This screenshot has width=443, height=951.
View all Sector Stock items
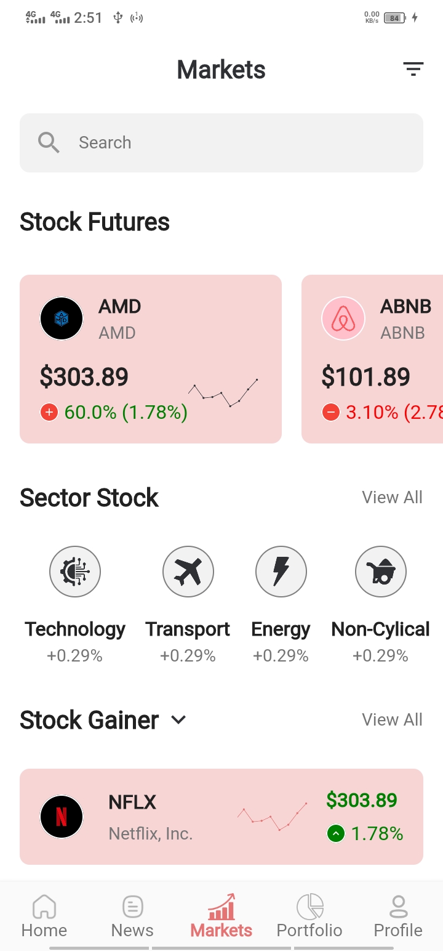[x=392, y=497]
